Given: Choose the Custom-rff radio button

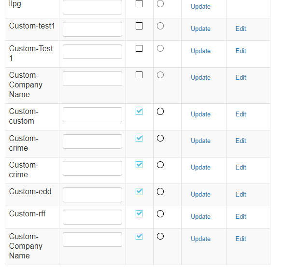Looking at the screenshot, I should click(x=160, y=214).
